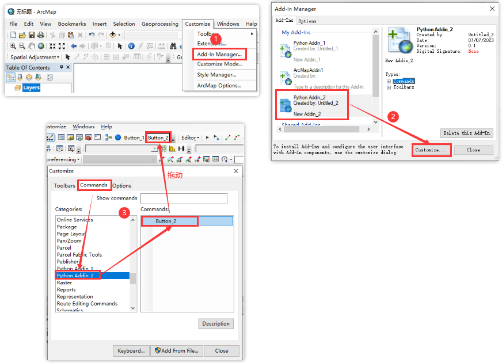Select the Zoom Out magnifier tool

[x=22, y=46]
